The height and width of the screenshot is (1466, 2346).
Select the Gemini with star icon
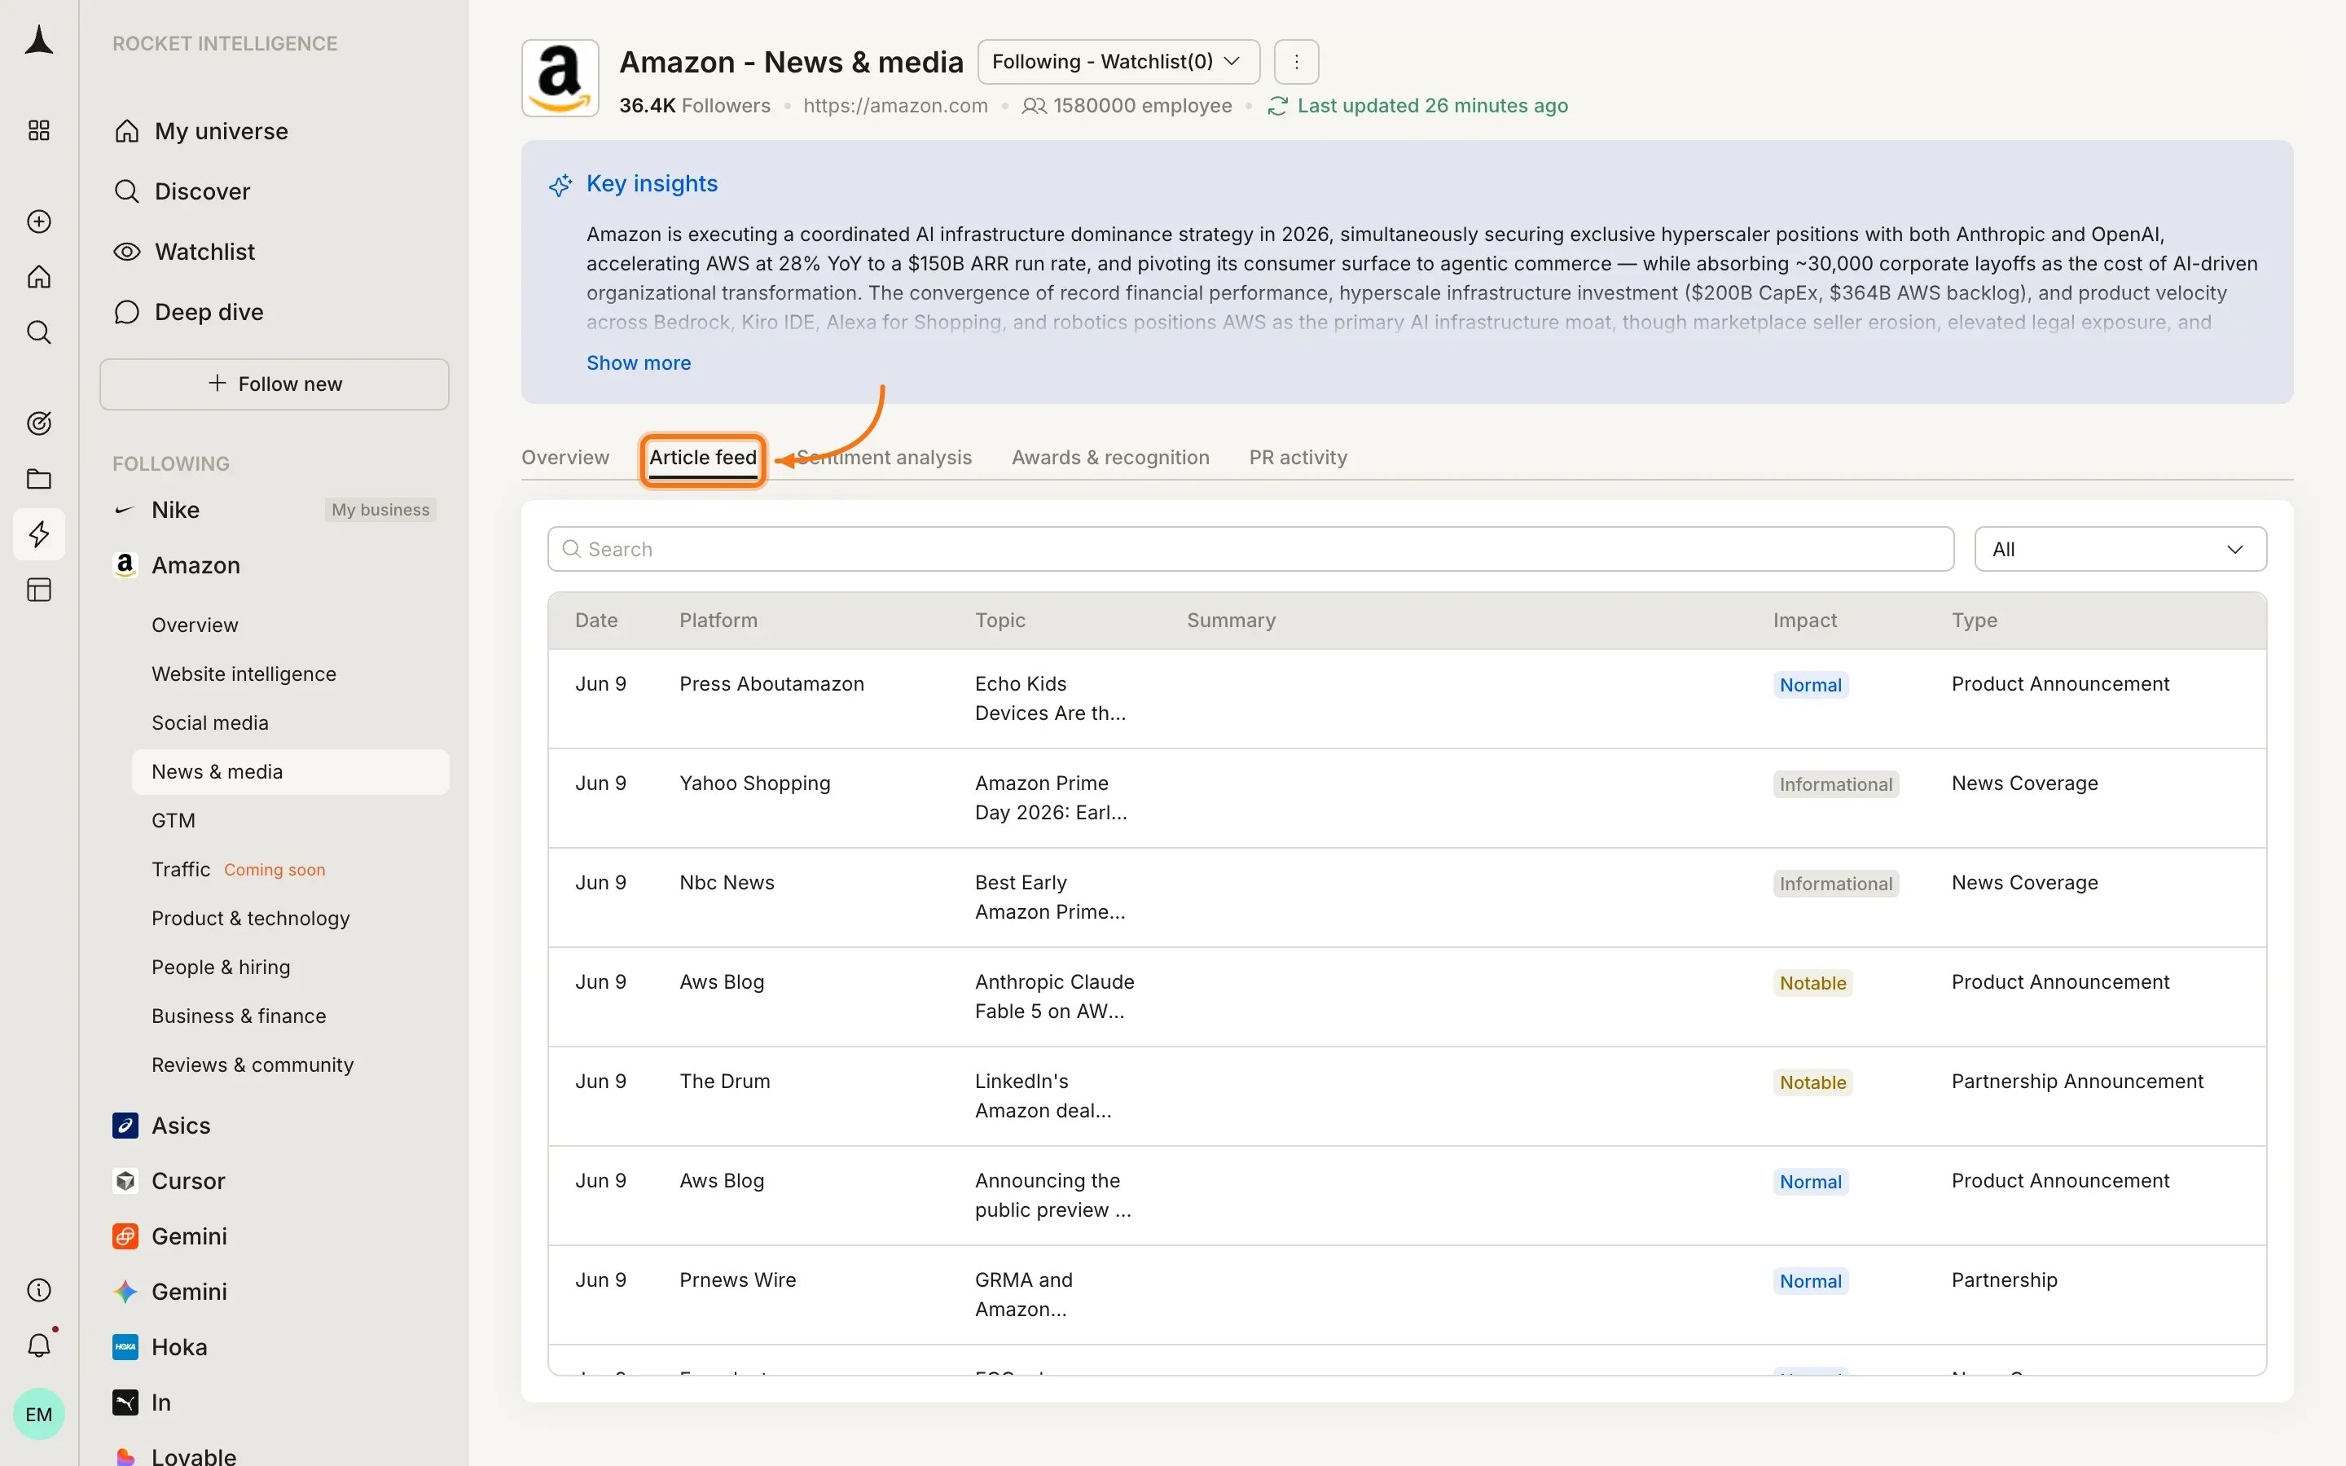(189, 1291)
